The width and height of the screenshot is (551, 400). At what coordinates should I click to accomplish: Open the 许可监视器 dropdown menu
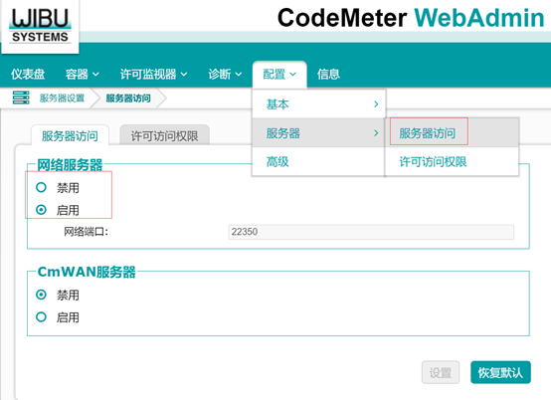pyautogui.click(x=153, y=75)
